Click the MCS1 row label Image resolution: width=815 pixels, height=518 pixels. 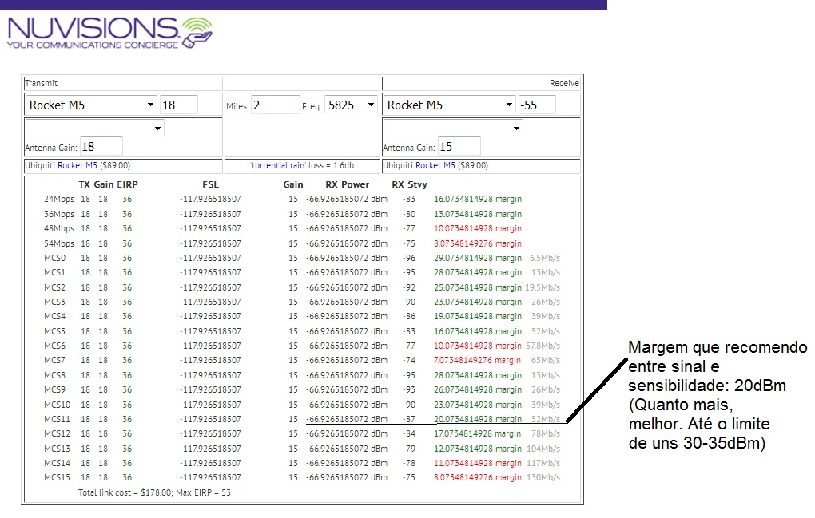point(55,272)
